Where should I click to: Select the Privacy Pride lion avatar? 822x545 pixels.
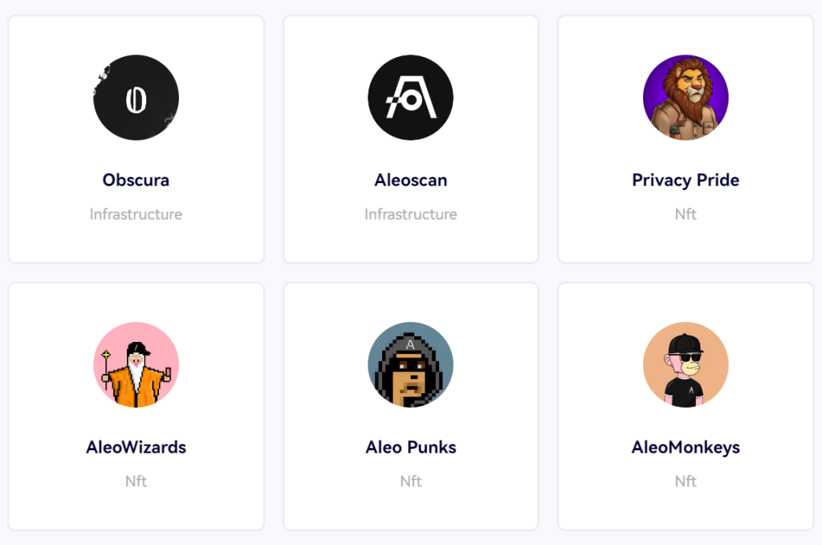point(686,97)
